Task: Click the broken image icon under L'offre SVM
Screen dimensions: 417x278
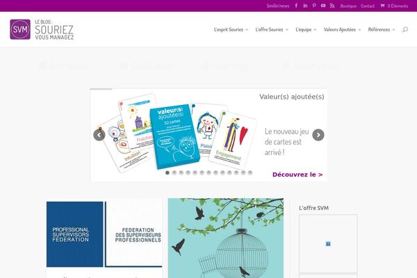Action: tap(328, 244)
